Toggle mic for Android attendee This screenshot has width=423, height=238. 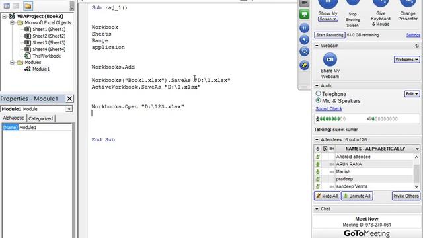tap(317, 157)
